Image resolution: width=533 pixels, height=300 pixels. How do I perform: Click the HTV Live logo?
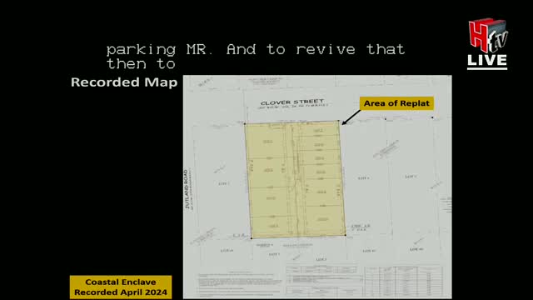coord(487,44)
